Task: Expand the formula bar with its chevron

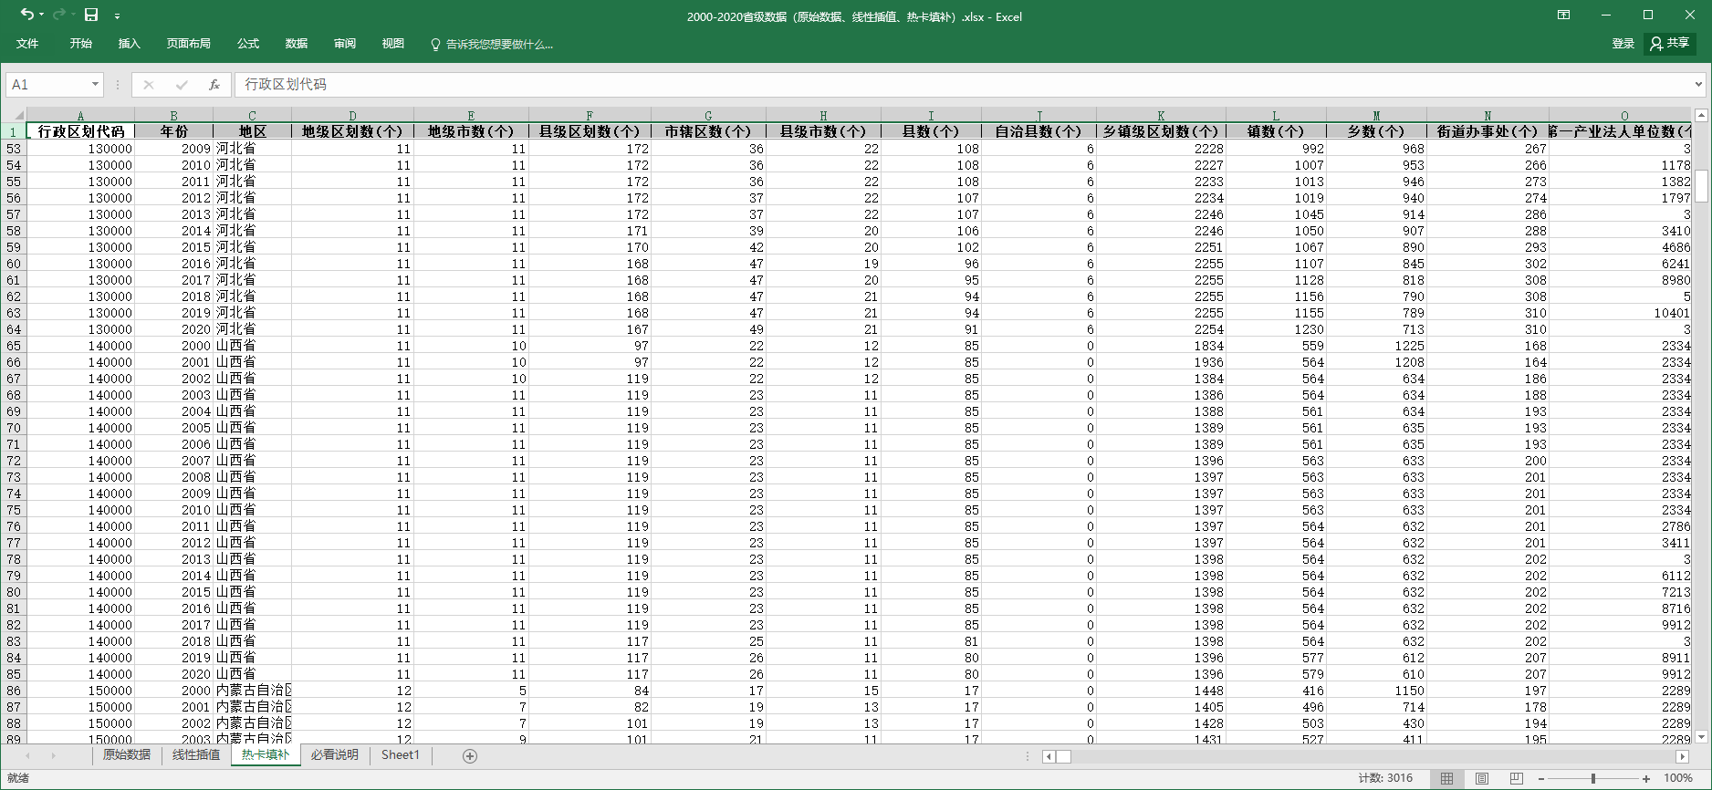Action: pyautogui.click(x=1698, y=85)
